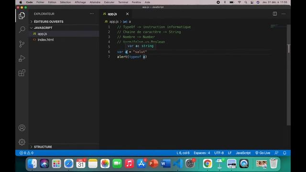Open the Apple menu
306x172 pixels.
[x=21, y=2]
